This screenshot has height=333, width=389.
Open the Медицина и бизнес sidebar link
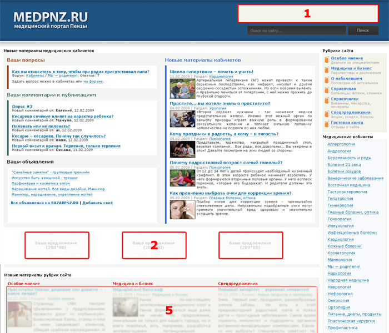pyautogui.click(x=351, y=68)
